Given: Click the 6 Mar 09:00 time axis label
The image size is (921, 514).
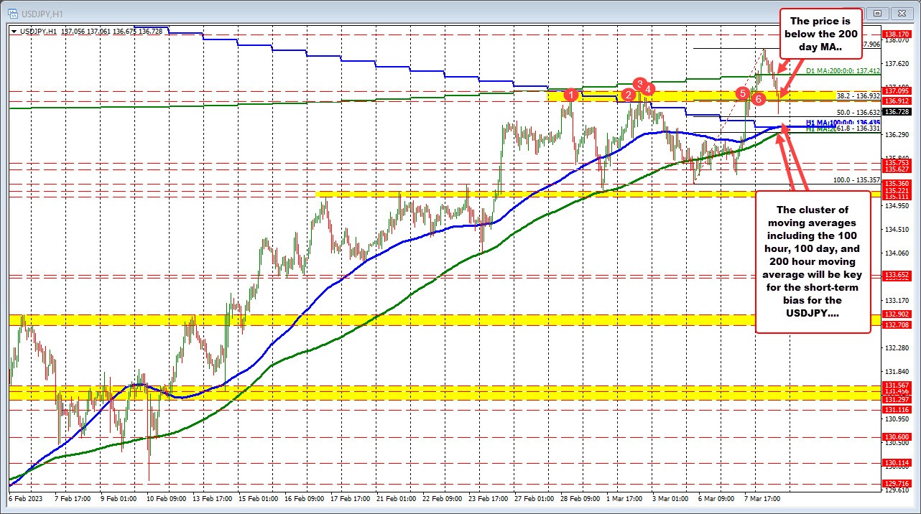Looking at the screenshot, I should 717,497.
